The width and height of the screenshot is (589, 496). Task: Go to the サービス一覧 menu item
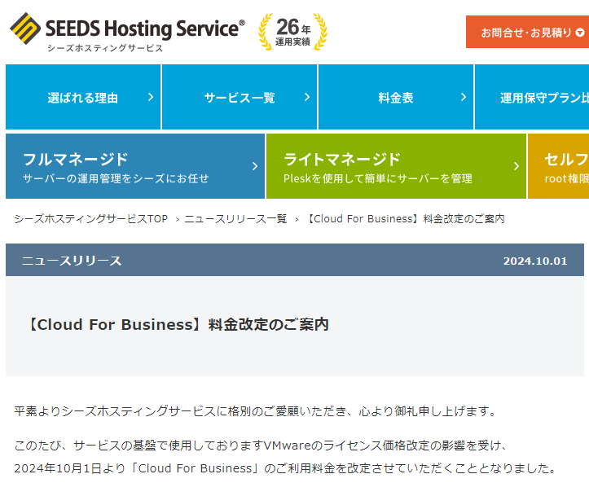(240, 97)
